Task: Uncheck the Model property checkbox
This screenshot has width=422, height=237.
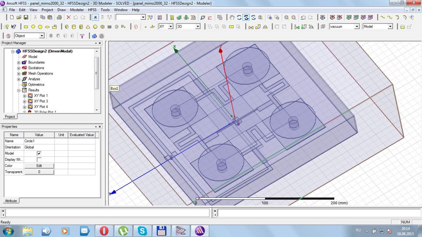Action: coord(39,153)
